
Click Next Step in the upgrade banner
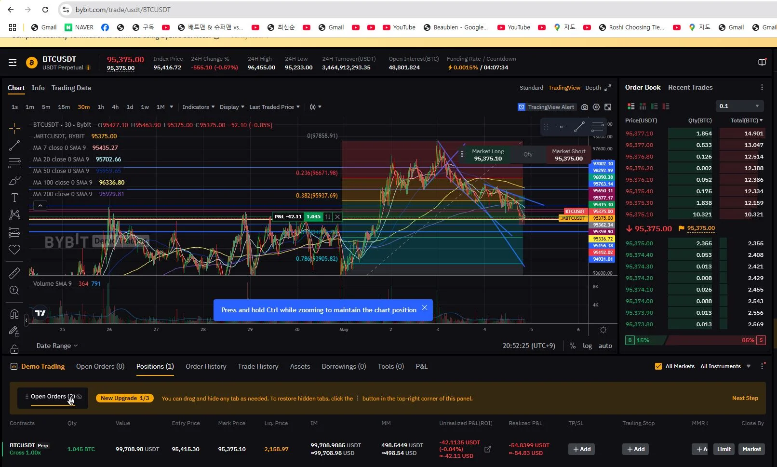[745, 398]
